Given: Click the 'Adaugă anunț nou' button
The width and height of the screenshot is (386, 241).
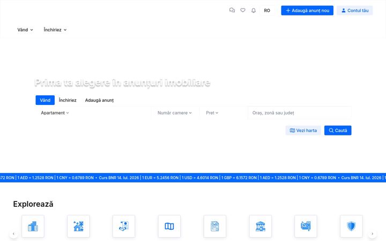Looking at the screenshot, I should (x=307, y=10).
